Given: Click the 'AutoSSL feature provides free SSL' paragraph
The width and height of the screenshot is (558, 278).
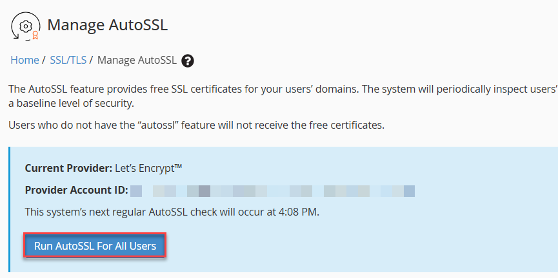Looking at the screenshot, I should 283,97.
